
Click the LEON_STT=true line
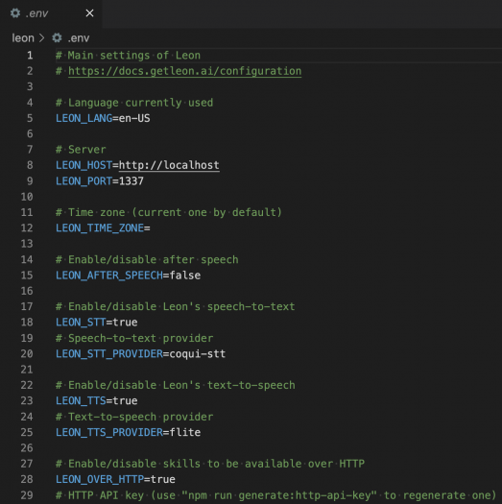(x=97, y=323)
